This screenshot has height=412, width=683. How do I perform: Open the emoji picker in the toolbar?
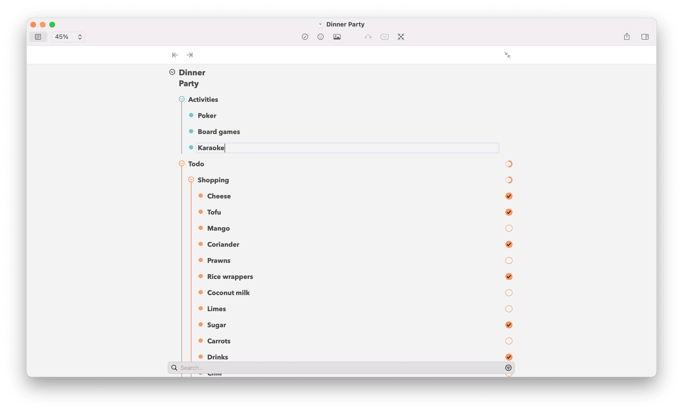(321, 37)
